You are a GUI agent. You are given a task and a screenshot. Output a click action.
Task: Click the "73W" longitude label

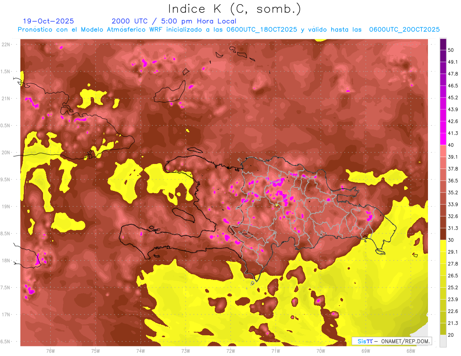tap(186, 351)
